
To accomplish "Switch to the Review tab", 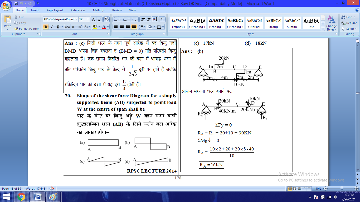I will tap(117, 10).
